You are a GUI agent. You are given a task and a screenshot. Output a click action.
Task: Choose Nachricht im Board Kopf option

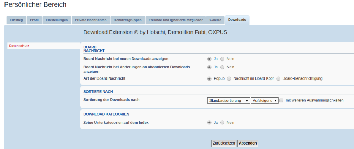pyautogui.click(x=229, y=78)
